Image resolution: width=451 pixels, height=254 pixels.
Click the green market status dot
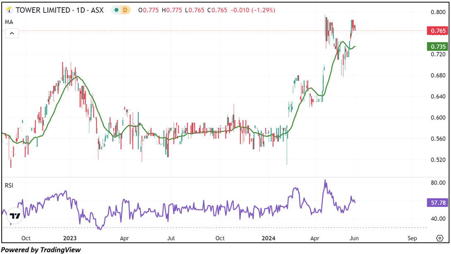click(117, 10)
